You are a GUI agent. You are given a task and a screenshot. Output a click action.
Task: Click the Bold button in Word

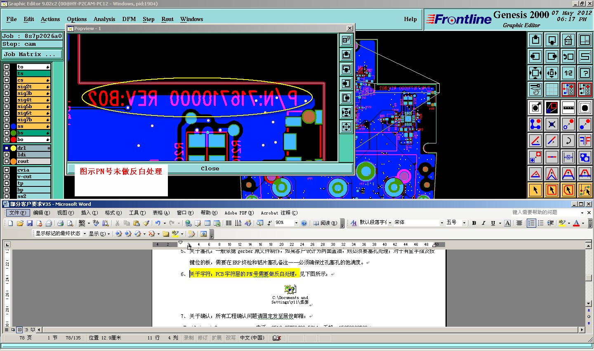[474, 223]
